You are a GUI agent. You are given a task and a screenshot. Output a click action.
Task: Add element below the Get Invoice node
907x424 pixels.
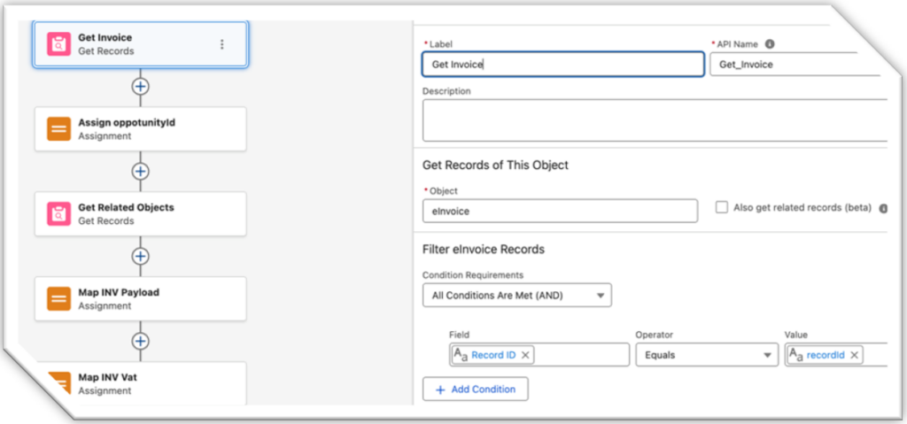[140, 87]
